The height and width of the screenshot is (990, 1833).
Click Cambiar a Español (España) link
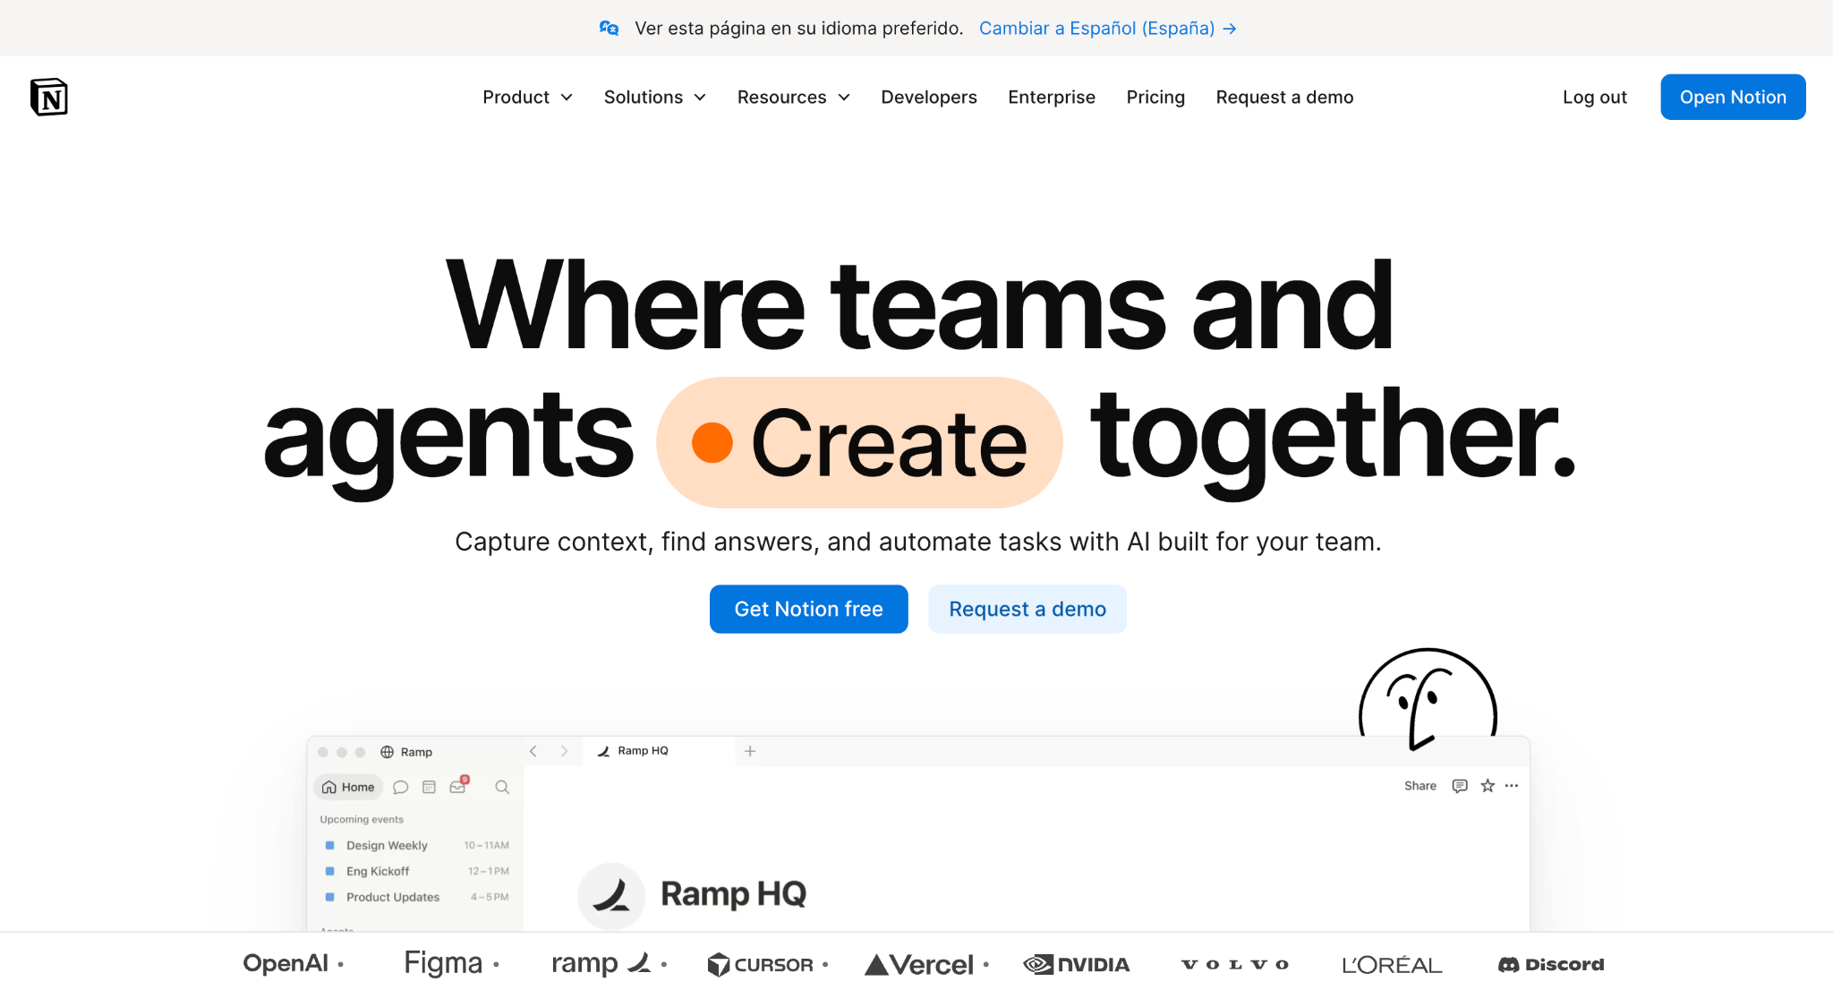1107,28
